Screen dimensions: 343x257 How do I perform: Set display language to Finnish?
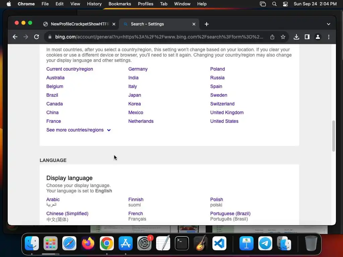point(136,199)
